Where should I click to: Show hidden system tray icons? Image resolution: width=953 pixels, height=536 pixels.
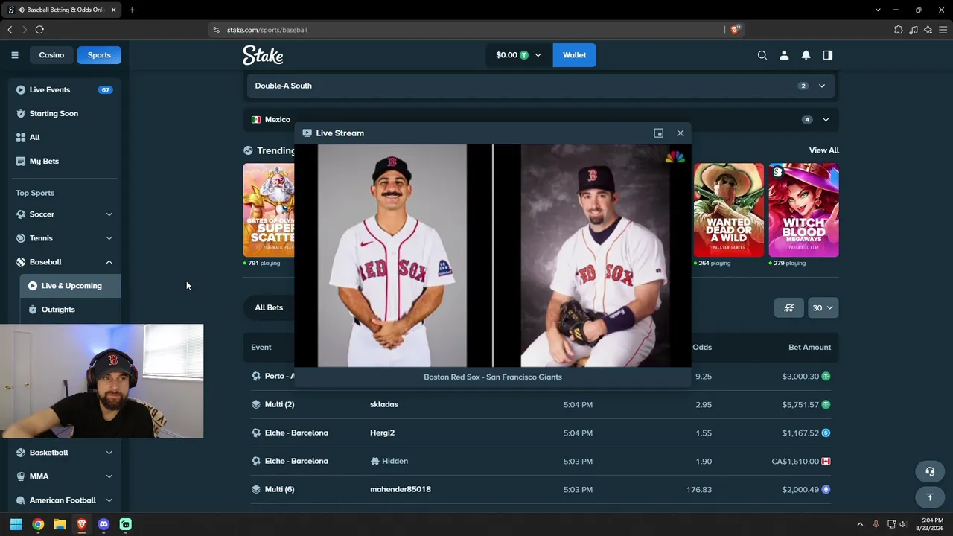pyautogui.click(x=860, y=524)
